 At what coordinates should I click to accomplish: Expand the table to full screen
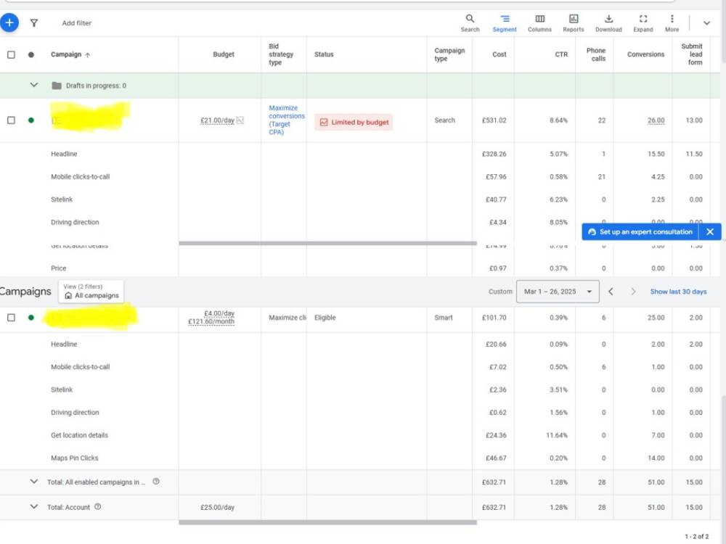tap(643, 23)
